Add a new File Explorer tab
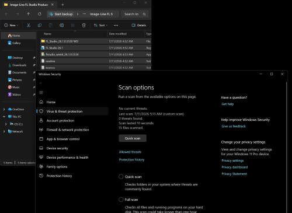The width and height of the screenshot is (292, 213). click(x=62, y=5)
